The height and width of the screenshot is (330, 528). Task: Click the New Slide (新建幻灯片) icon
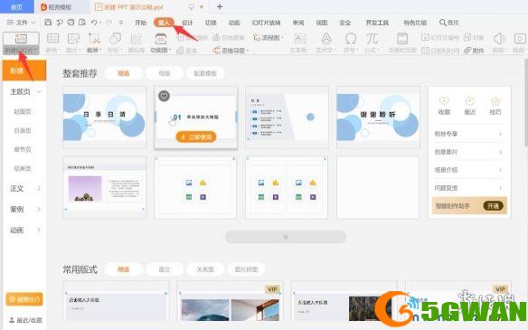click(21, 39)
